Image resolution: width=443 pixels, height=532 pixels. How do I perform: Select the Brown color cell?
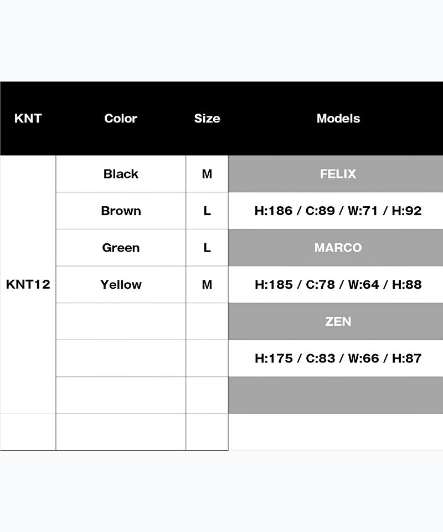pyautogui.click(x=121, y=211)
